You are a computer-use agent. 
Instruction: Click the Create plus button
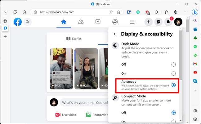click(x=149, y=22)
